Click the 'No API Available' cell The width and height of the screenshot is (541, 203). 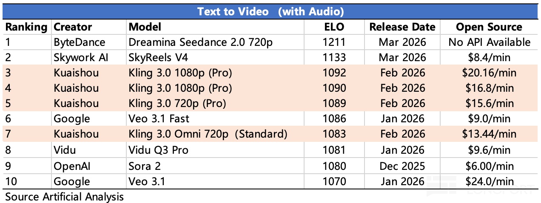click(x=489, y=42)
